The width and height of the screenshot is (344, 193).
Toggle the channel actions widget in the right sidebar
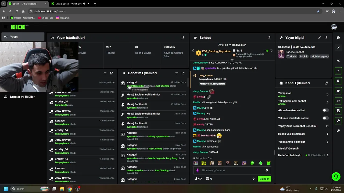(x=338, y=111)
